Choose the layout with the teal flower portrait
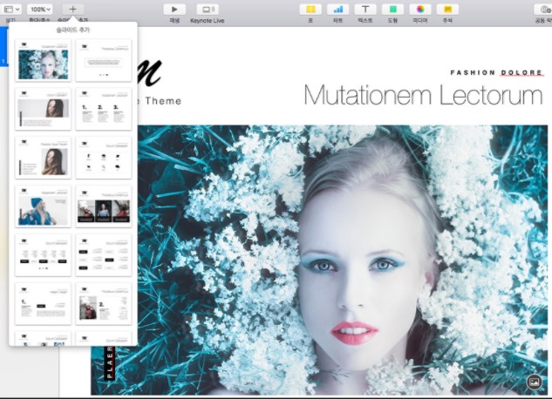This screenshot has width=552, height=399. [43, 60]
